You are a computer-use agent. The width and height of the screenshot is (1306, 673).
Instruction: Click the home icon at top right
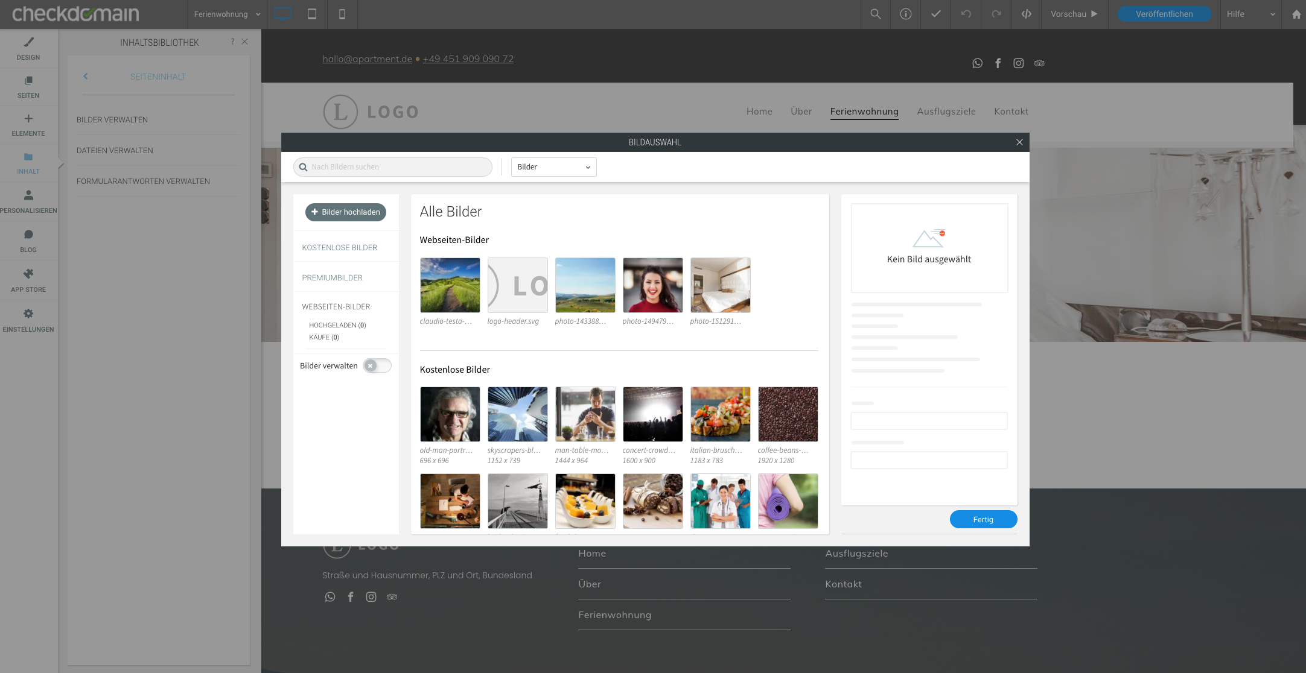click(x=1296, y=14)
